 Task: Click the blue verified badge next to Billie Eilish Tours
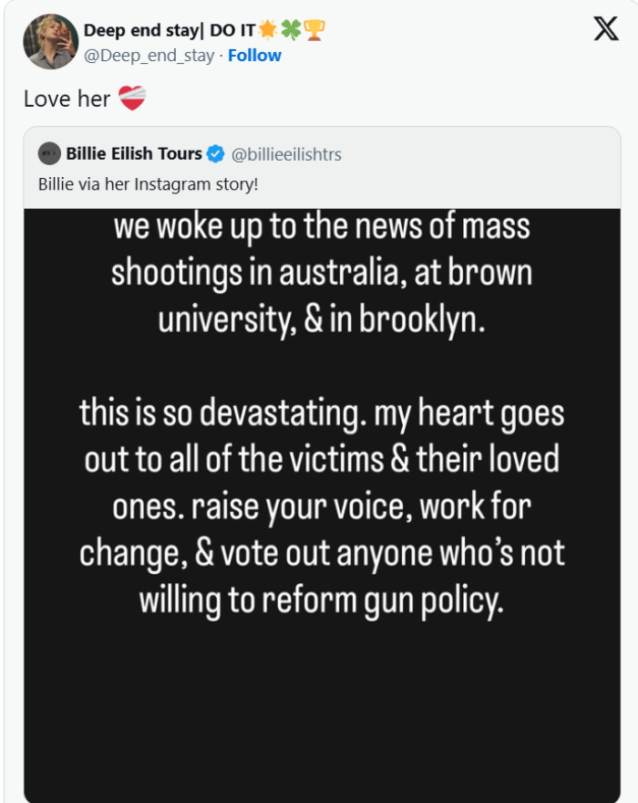tap(215, 153)
